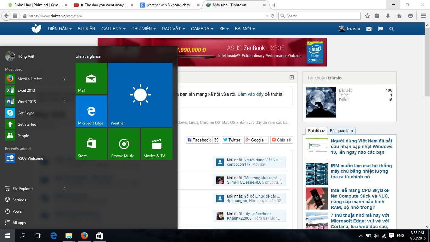Open Tinhte inbox envelope icon
The width and height of the screenshot is (430, 242).
coord(369,29)
